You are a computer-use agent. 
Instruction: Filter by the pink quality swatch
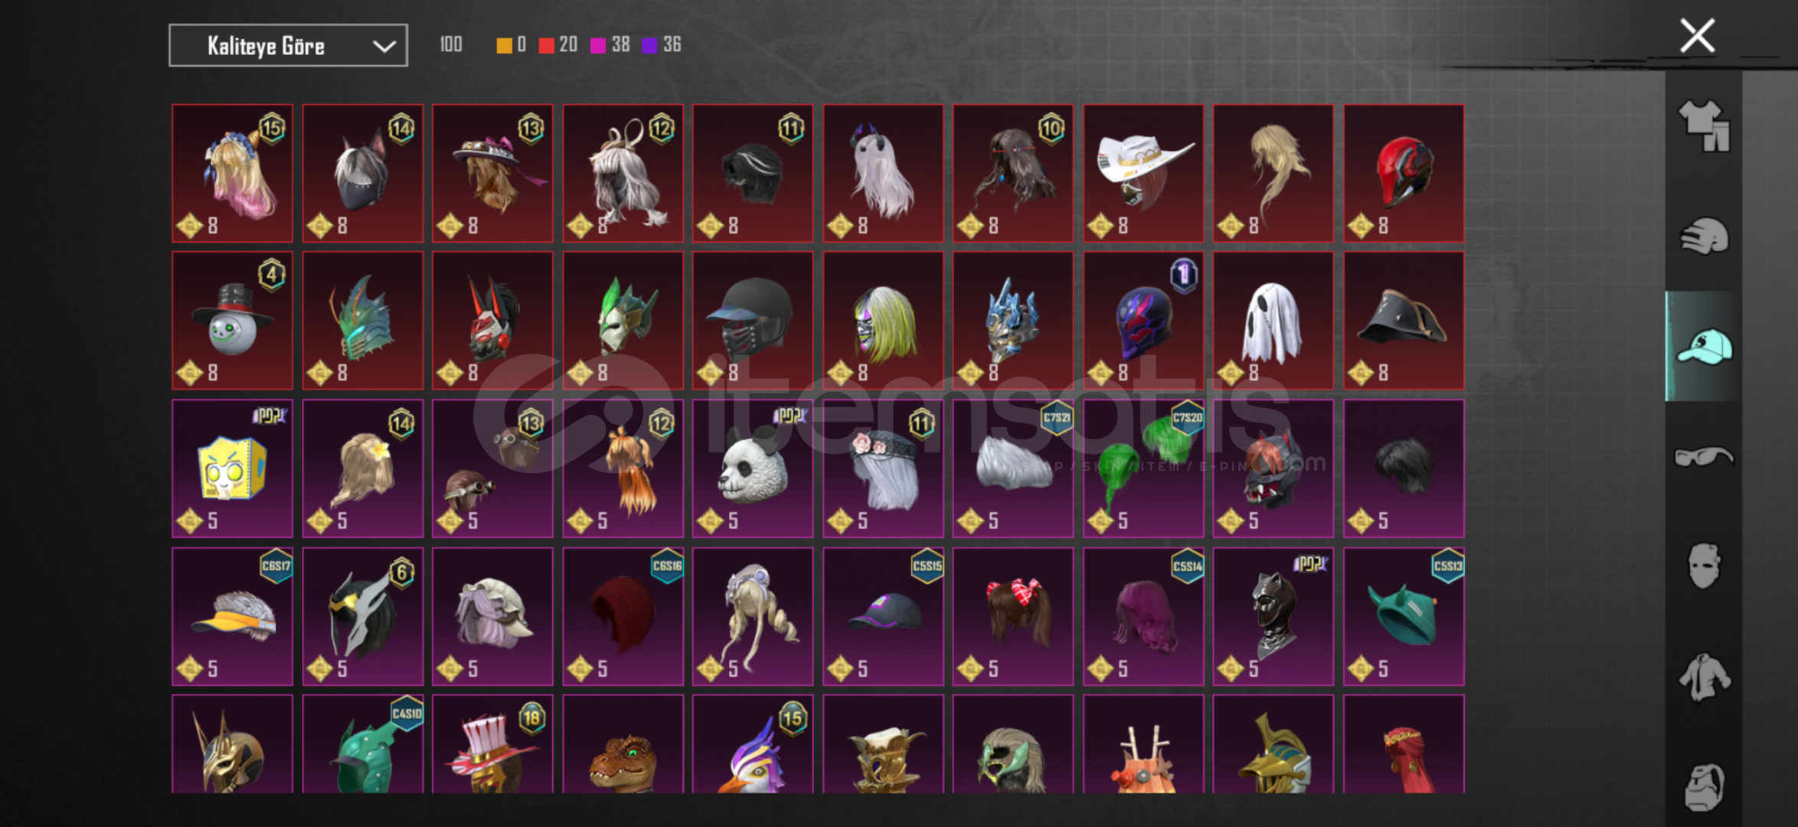click(598, 45)
